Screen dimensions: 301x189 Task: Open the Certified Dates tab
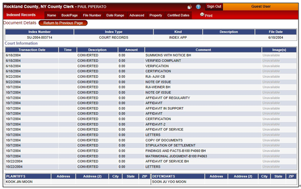click(x=178, y=15)
